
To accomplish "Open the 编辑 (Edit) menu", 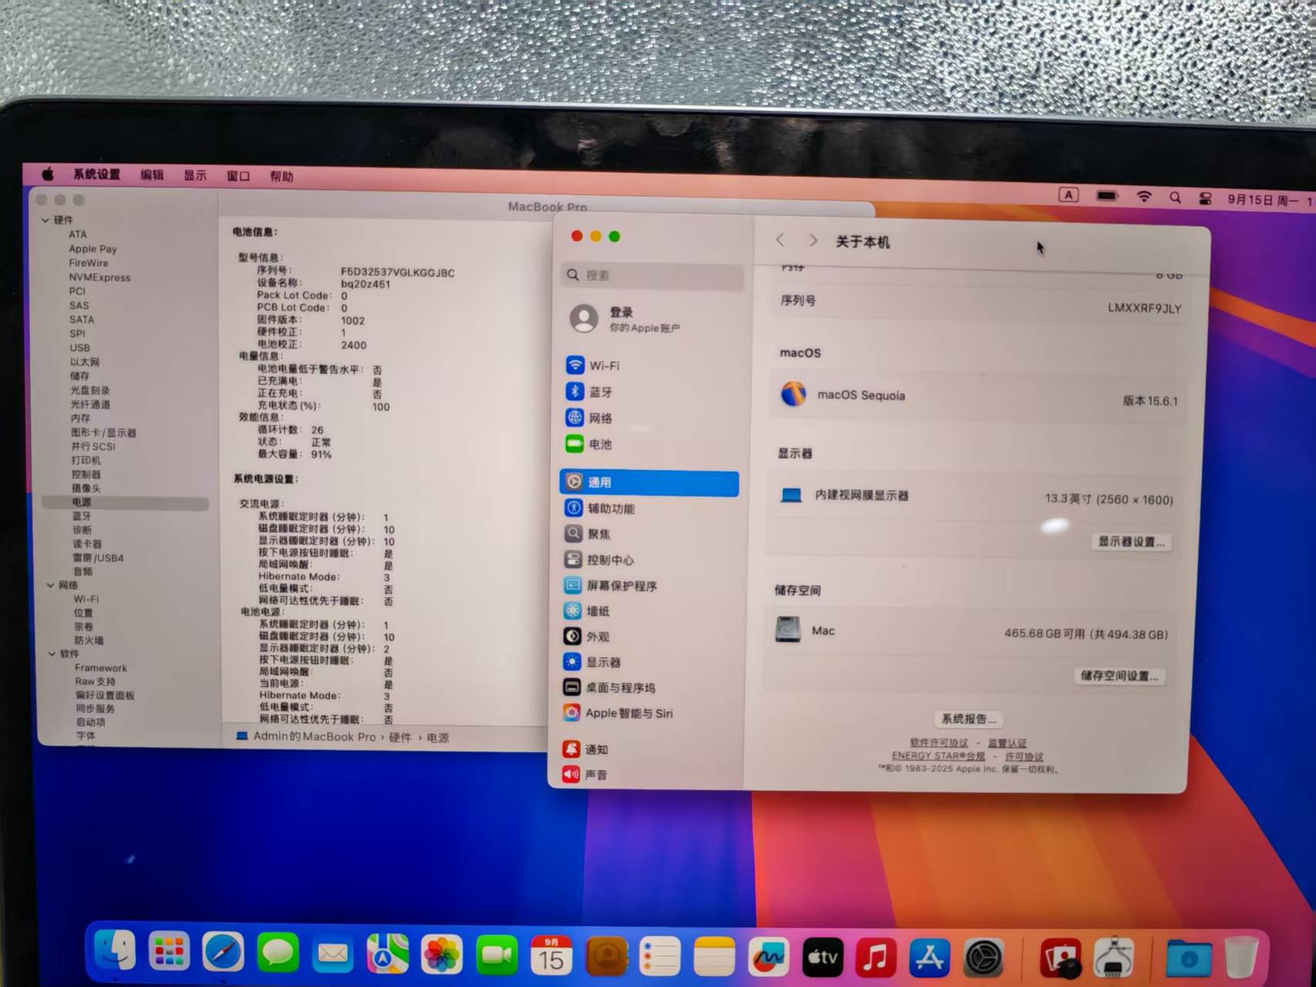I will click(152, 175).
